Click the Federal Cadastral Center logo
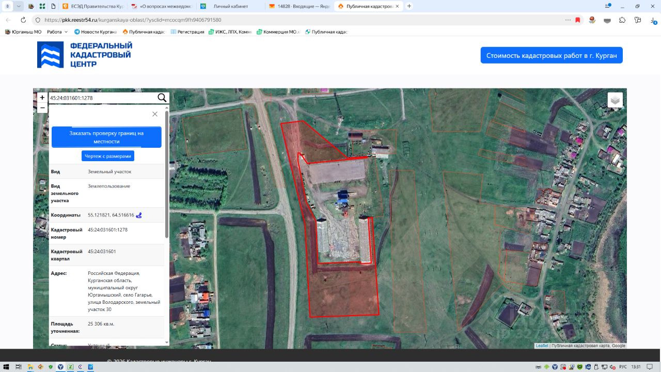 pyautogui.click(x=85, y=55)
